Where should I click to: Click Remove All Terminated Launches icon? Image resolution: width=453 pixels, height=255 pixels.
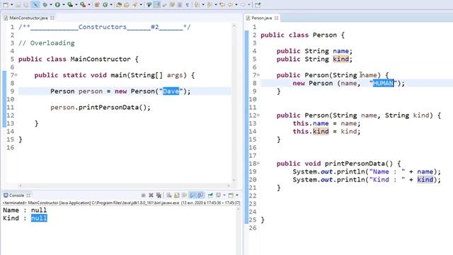coord(159,195)
